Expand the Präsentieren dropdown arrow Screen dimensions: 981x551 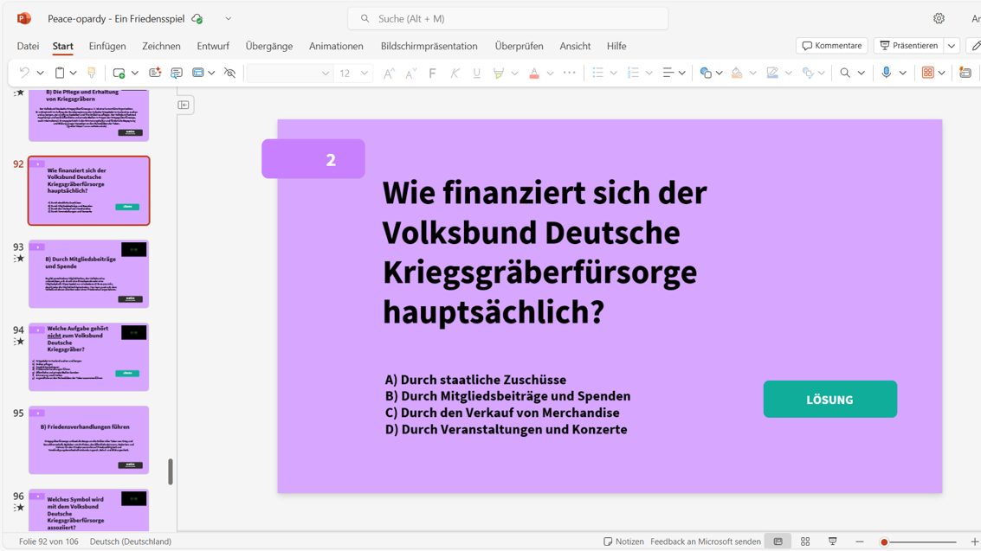[x=952, y=46]
